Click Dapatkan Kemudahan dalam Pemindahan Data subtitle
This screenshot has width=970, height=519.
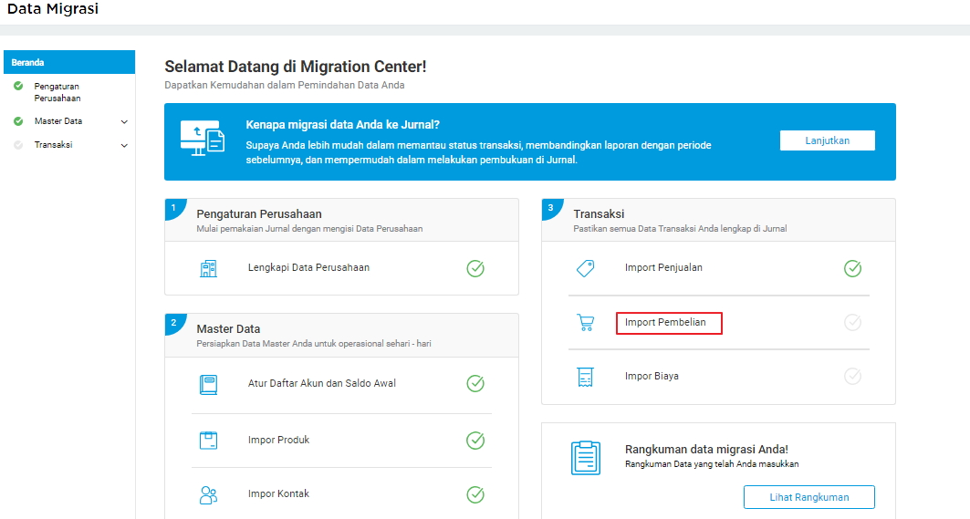coord(285,86)
